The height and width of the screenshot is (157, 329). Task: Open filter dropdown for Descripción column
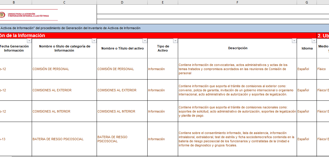[x=294, y=41]
